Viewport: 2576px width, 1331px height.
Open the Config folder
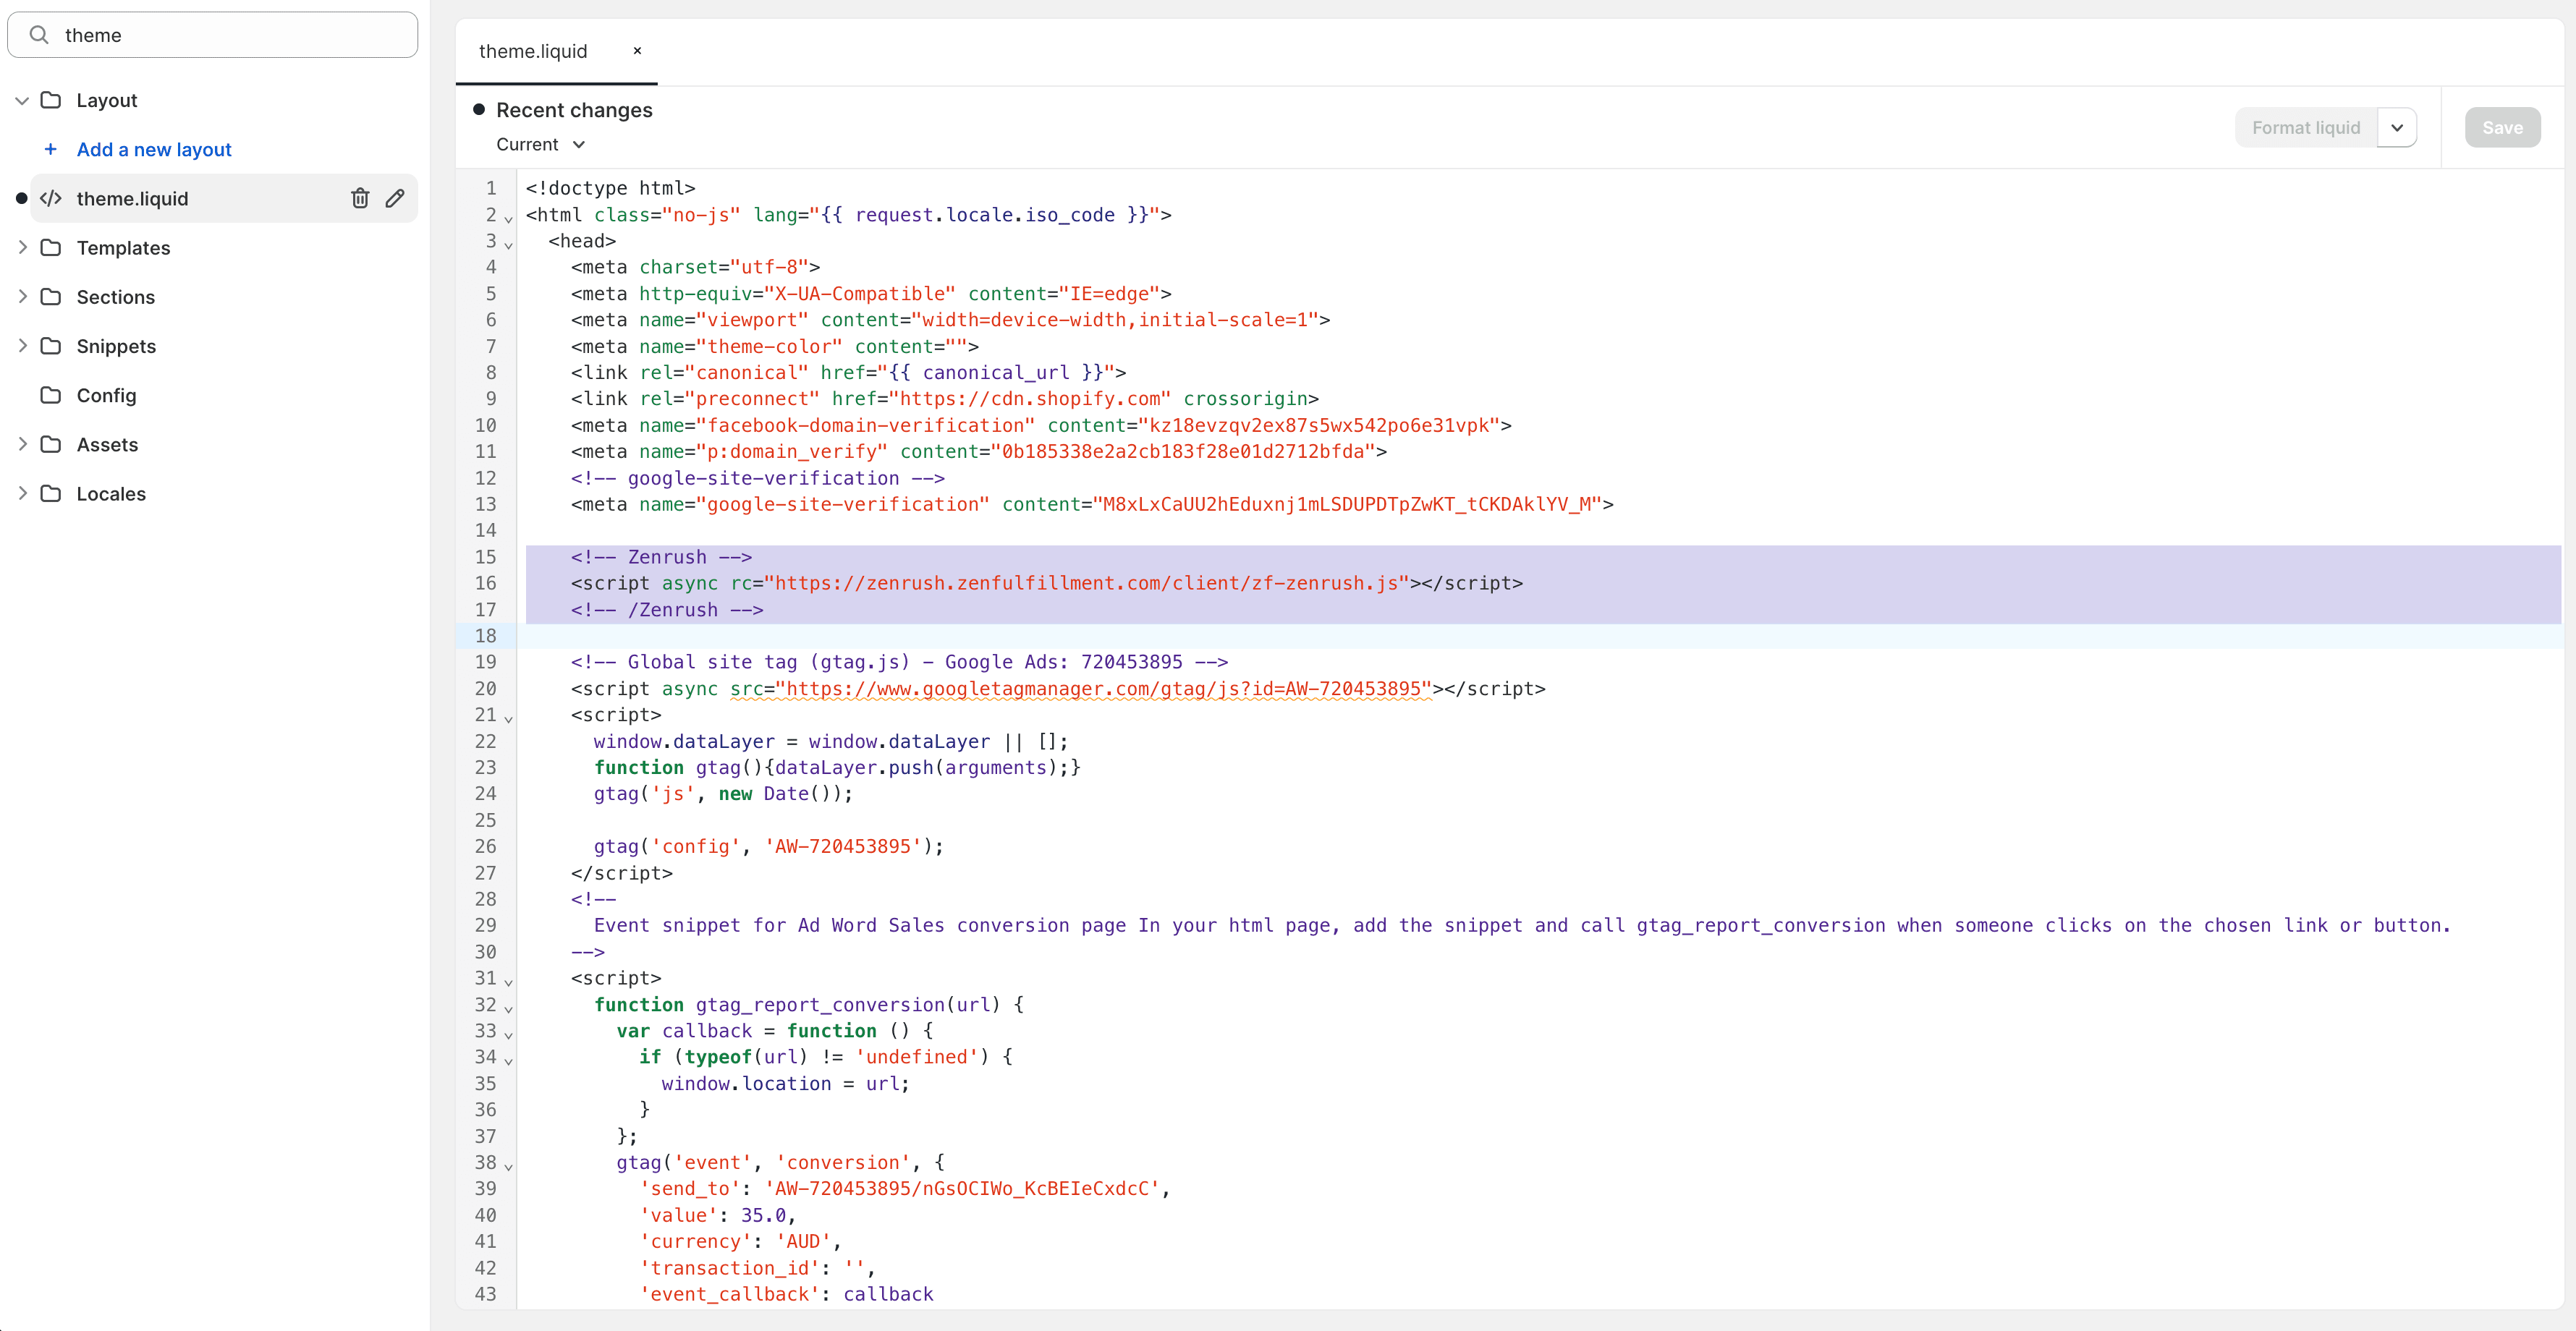coord(106,395)
